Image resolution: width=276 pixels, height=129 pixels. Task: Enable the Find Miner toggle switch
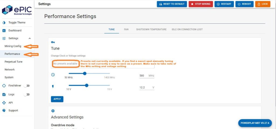(27, 86)
